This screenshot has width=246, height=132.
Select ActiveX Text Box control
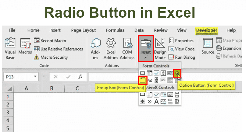170,94
